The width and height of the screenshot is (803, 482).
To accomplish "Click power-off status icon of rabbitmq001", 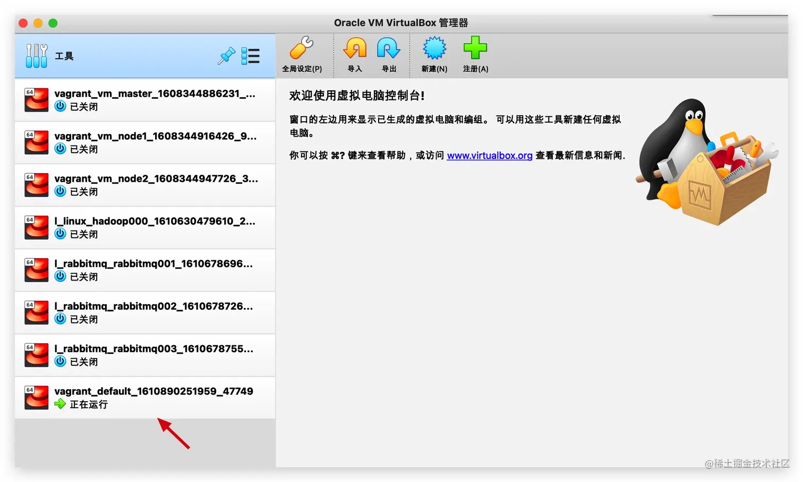I will [x=61, y=276].
